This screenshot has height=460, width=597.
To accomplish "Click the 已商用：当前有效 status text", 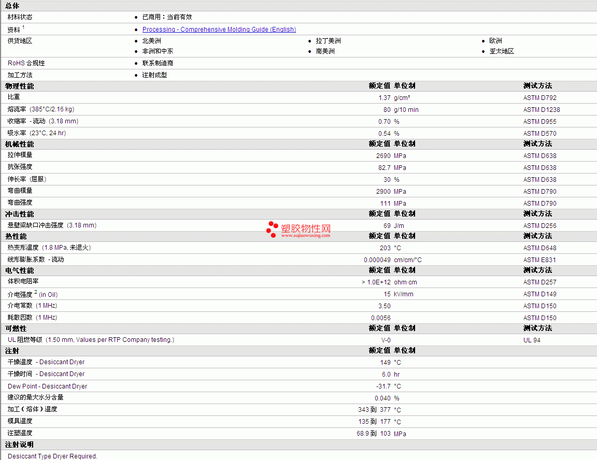I will tap(167, 17).
